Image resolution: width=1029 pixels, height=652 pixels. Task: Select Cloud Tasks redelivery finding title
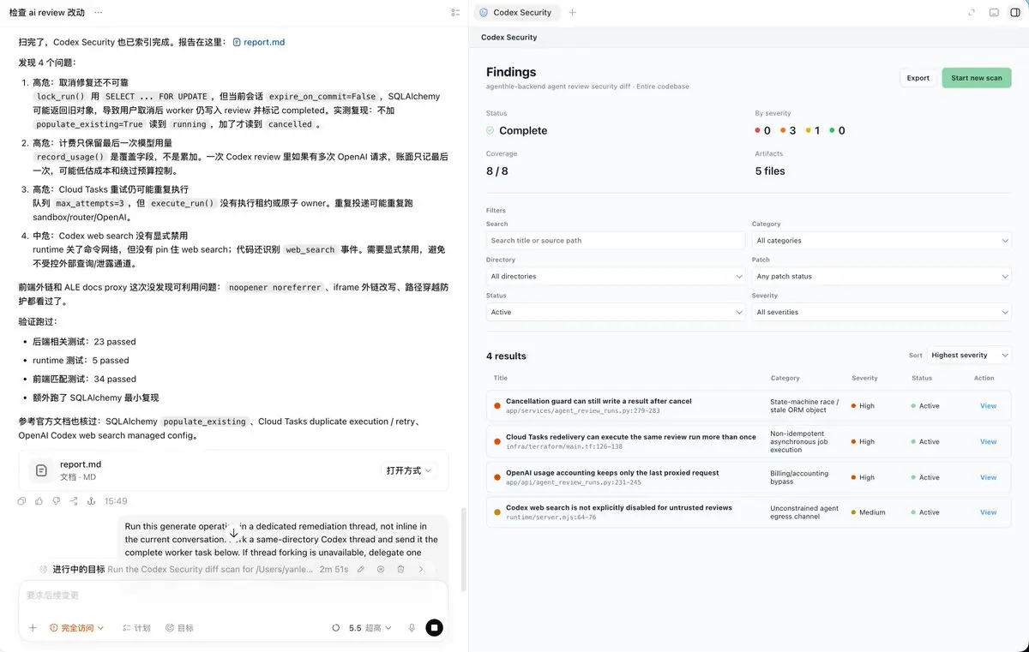point(631,437)
